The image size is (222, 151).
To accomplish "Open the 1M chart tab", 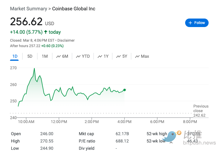I will pos(45,56).
